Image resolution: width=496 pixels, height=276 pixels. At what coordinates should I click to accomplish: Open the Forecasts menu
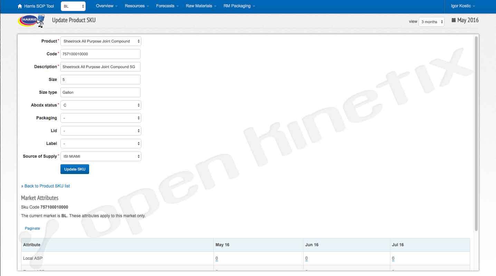[x=167, y=6]
